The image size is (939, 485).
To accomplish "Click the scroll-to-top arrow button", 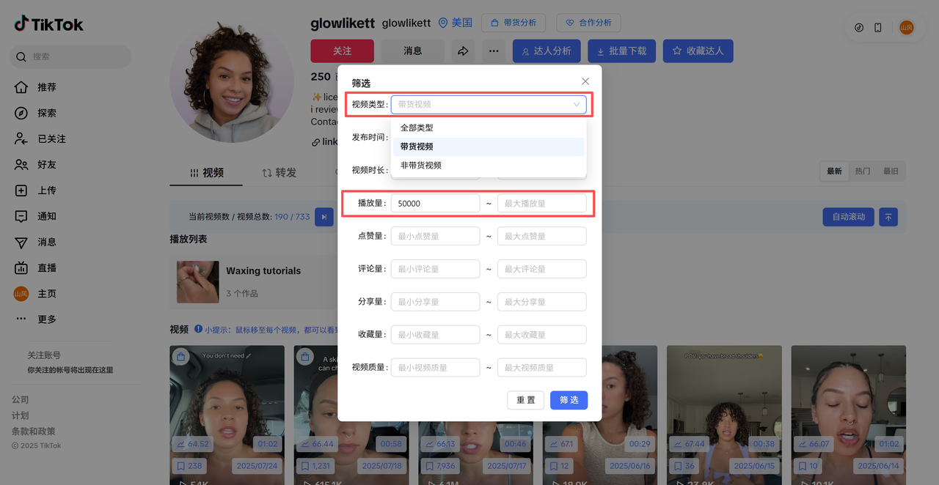I will (x=888, y=217).
